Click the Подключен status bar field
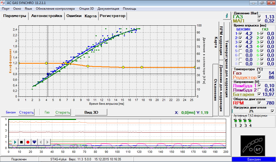276x162 pixels. point(19,159)
